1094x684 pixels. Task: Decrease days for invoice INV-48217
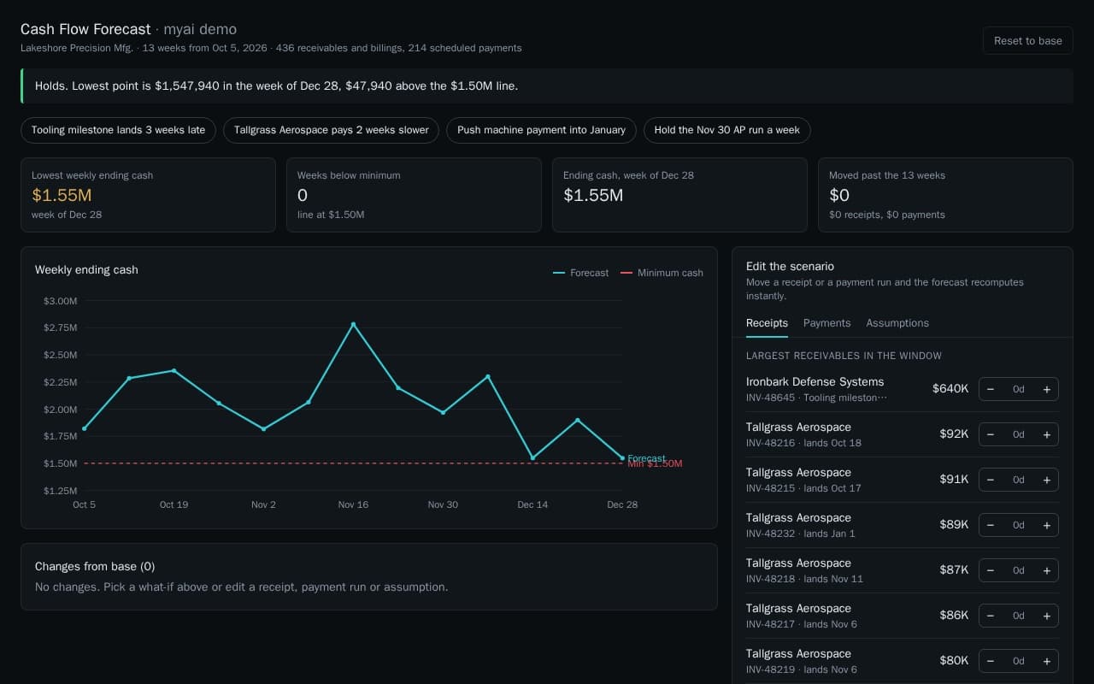[991, 616]
